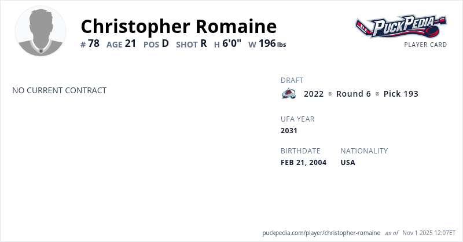
Task: Click the weight 196 lbs value
Action: coord(272,43)
